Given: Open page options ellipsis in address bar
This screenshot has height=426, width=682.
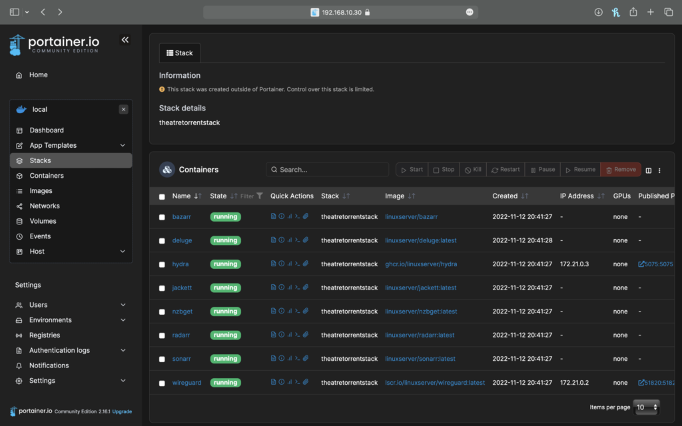Looking at the screenshot, I should (470, 12).
